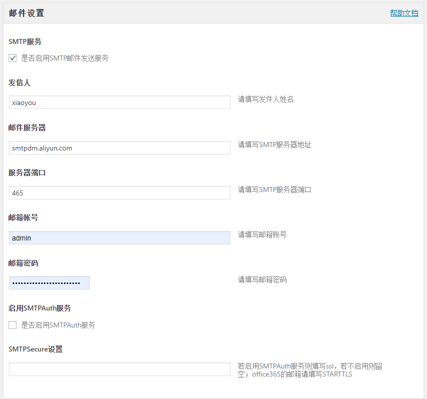Click the SMTPSecure设置 heading
This screenshot has height=399, width=427.
pyautogui.click(x=35, y=349)
